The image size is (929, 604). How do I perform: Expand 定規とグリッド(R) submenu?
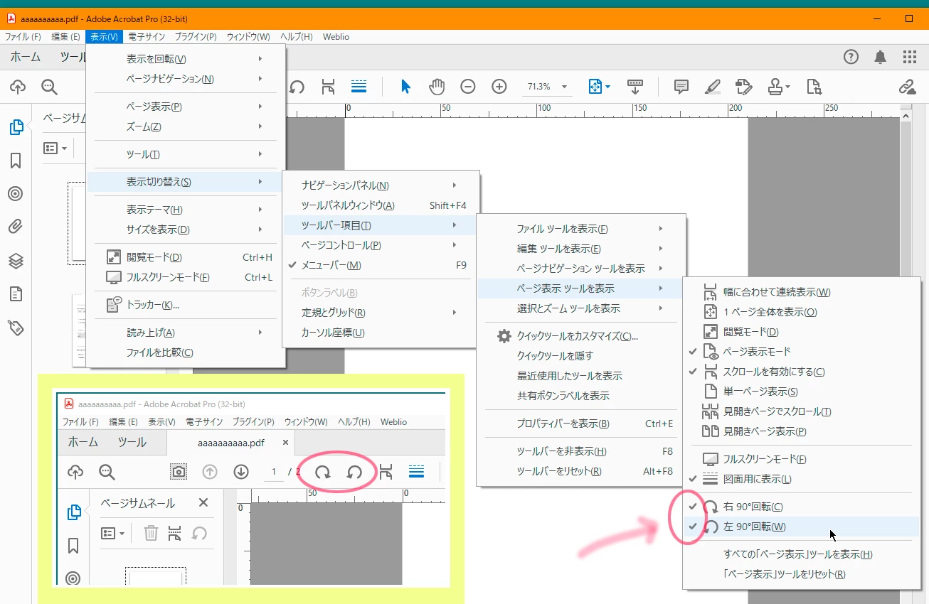click(381, 313)
